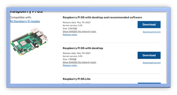
Task: Open Release notes under the 1,180MB version
Action: pos(70,65)
